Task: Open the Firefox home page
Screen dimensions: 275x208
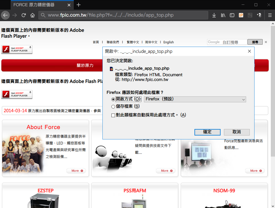Action: (33, 15)
